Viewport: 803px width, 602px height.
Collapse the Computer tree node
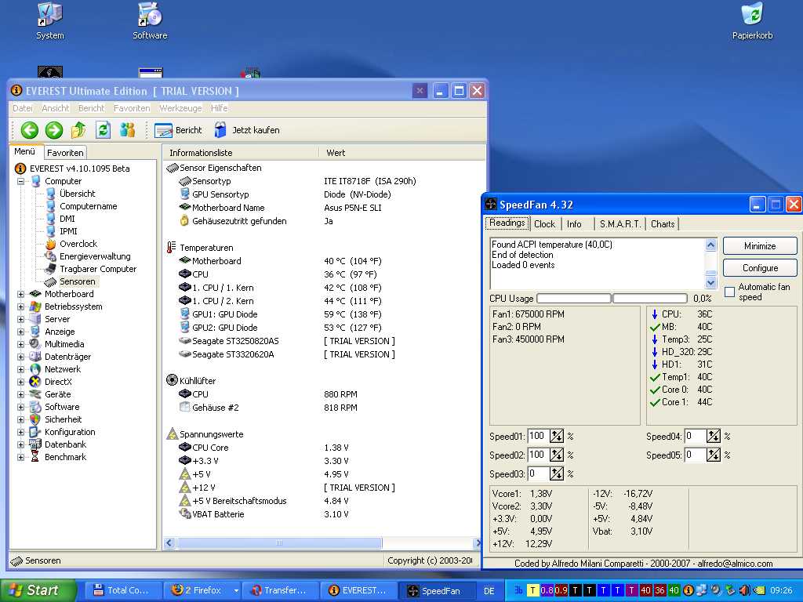coord(20,181)
